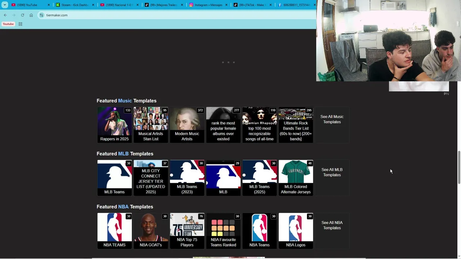The width and height of the screenshot is (461, 259).
Task: Click the browser forward arrow
Action: point(14,15)
